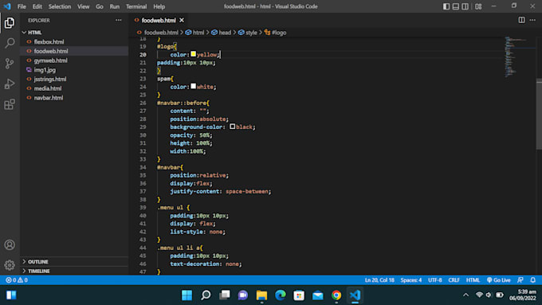Screen dimensions: 542x305
Task: Open the Explorer view in activity bar
Action: pos(10,23)
